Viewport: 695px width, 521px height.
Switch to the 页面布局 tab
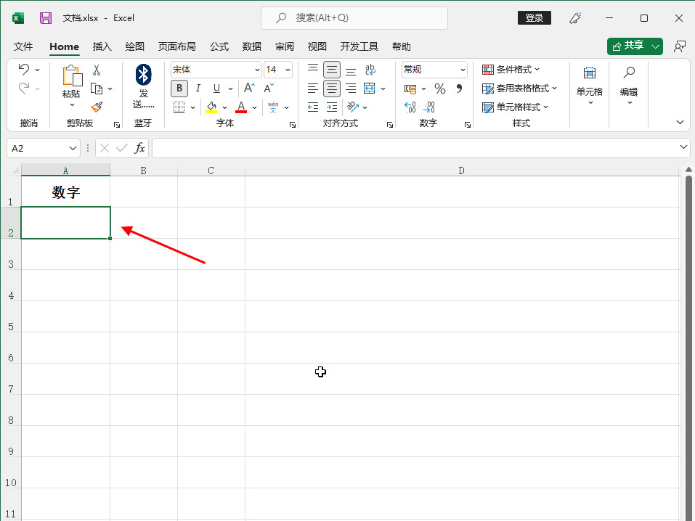177,46
